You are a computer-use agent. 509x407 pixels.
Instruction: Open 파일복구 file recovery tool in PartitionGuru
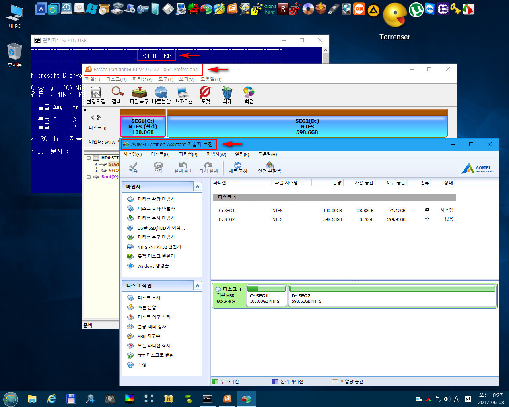(139, 95)
